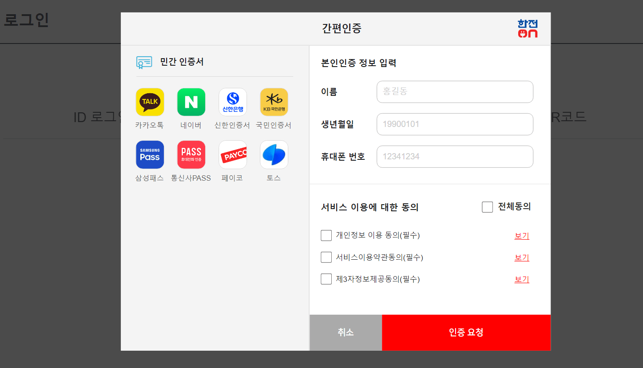Choose Shinhan certificate (신한인증서)

[x=232, y=102]
